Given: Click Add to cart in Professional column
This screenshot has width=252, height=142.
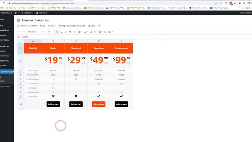Looking at the screenshot, I should 121,104.
